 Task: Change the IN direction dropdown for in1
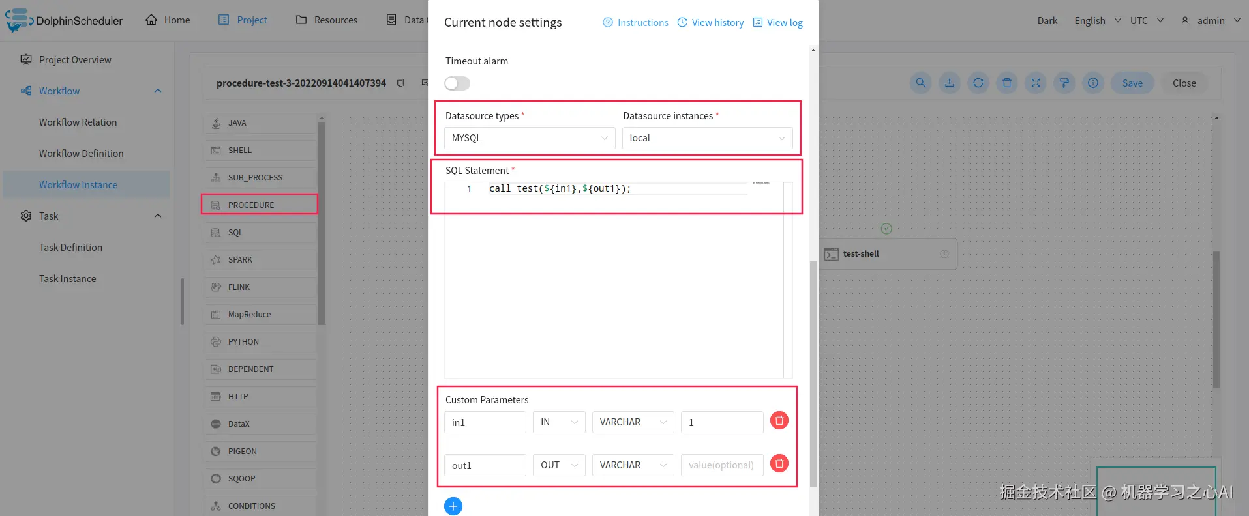pos(559,422)
